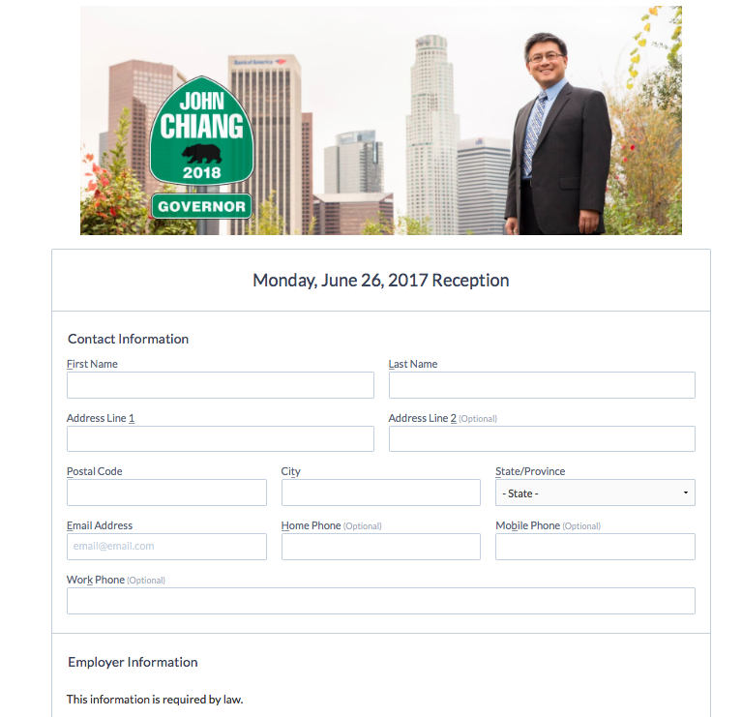Image resolution: width=742 pixels, height=717 pixels.
Task: Click the Home Phone input
Action: tap(381, 547)
